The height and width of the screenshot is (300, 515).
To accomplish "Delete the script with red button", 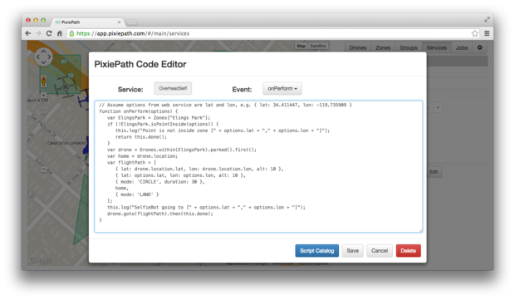I will [x=408, y=251].
